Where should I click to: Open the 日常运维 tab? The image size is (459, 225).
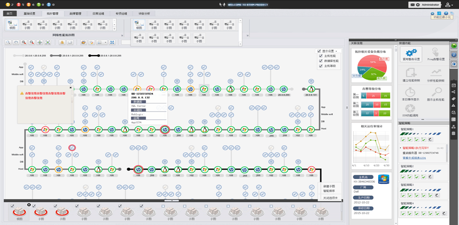pyautogui.click(x=98, y=14)
